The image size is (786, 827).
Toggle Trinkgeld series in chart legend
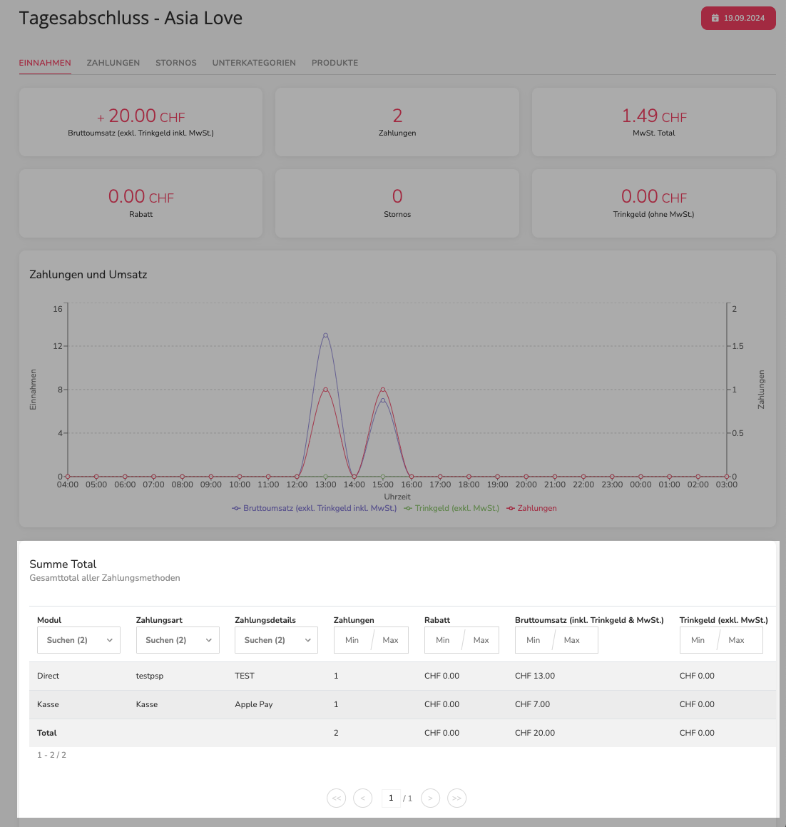tap(451, 509)
